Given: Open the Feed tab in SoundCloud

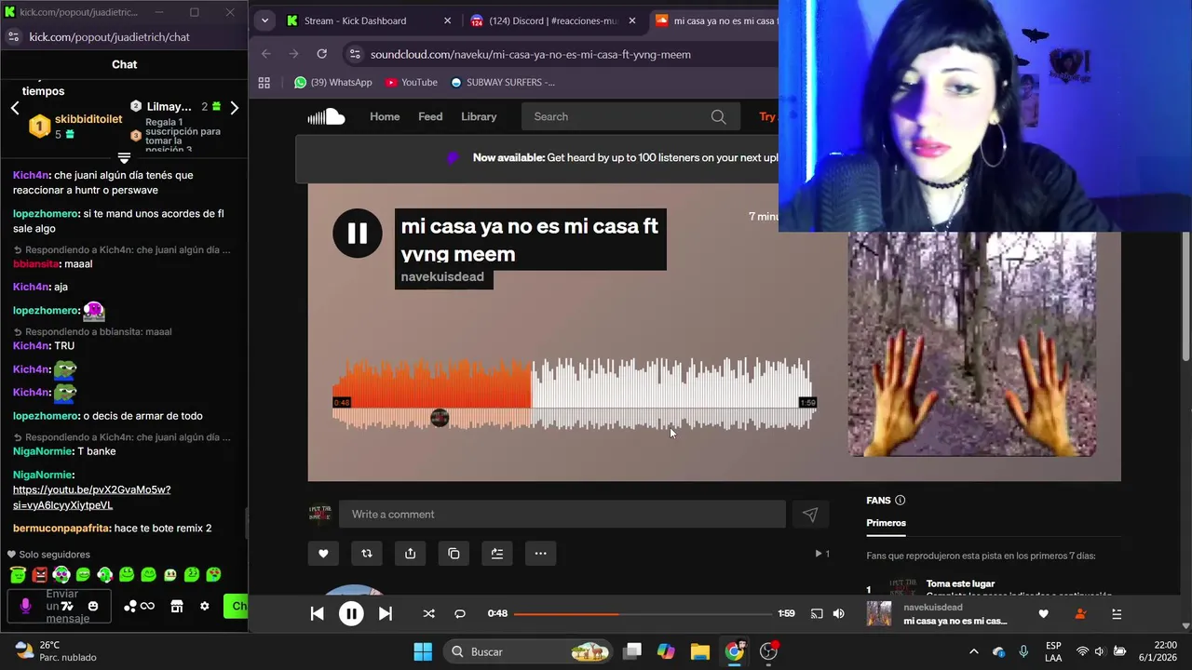Looking at the screenshot, I should click(x=430, y=116).
